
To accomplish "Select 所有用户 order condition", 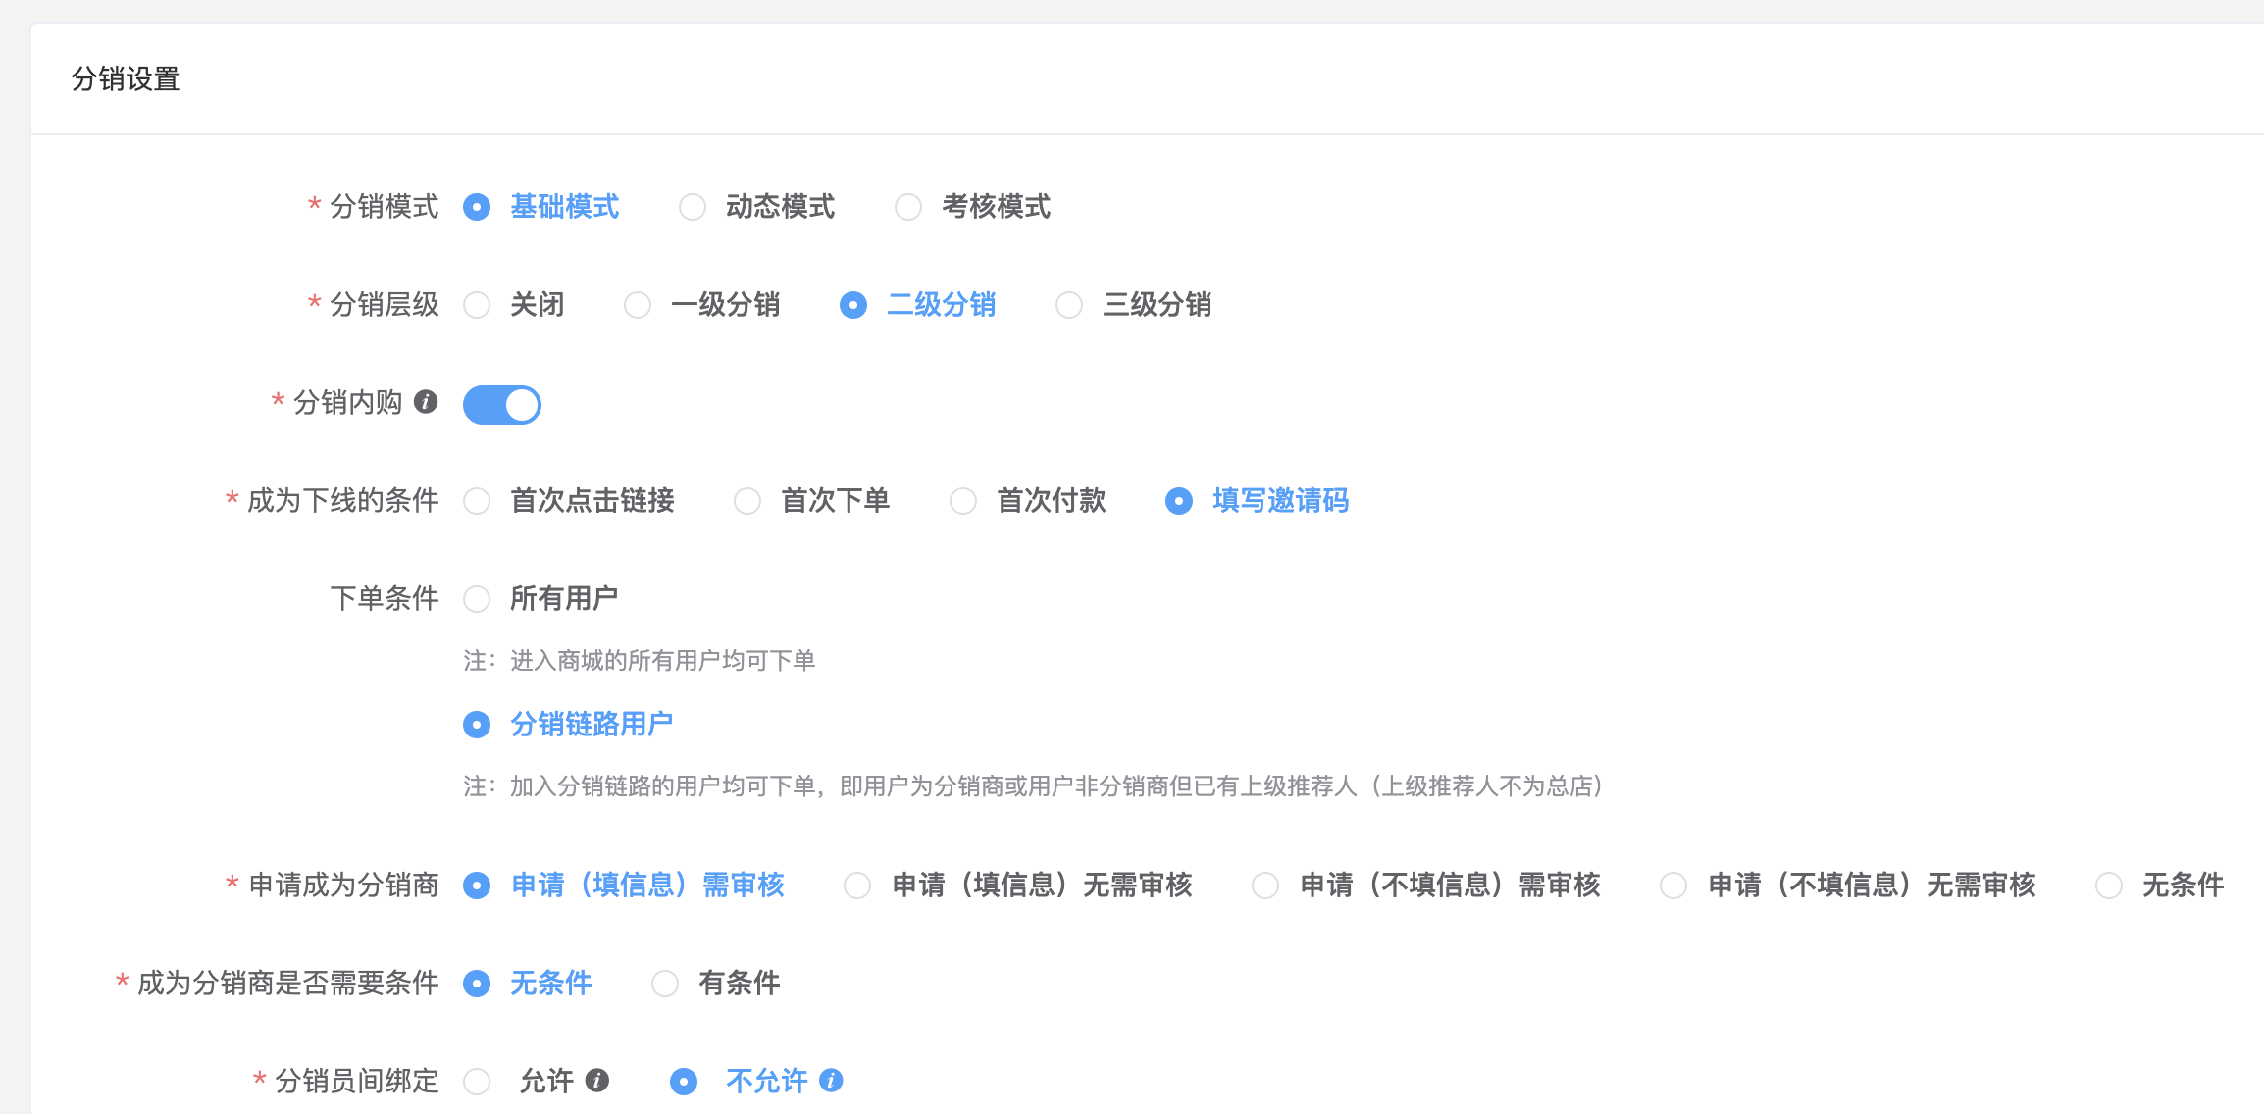I will point(477,599).
